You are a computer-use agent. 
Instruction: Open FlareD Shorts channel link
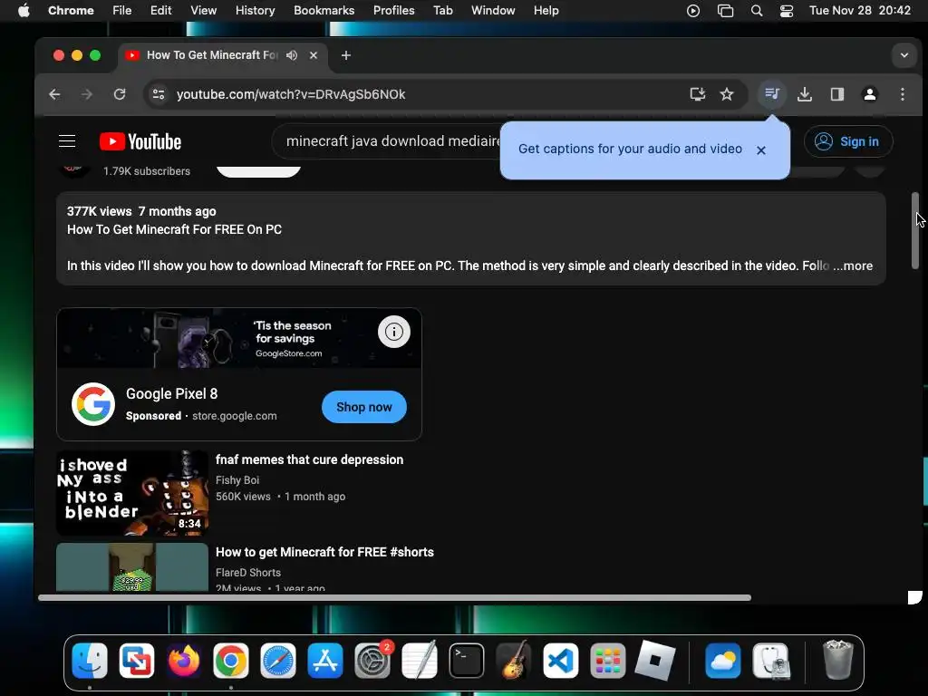tap(248, 573)
